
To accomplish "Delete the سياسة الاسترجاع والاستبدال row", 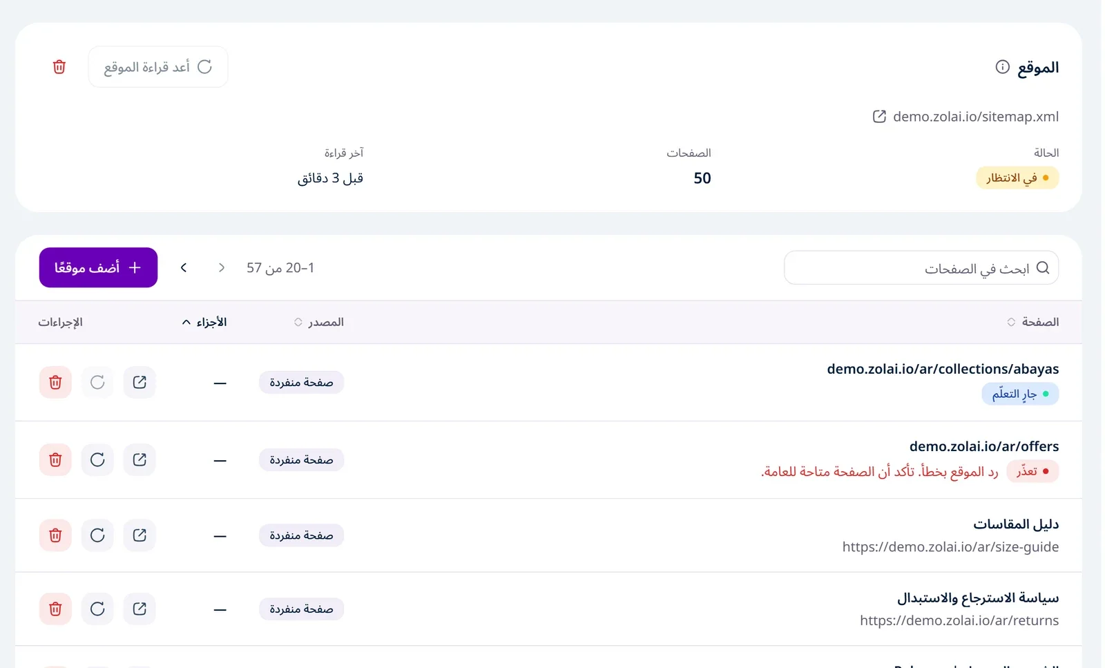I will (55, 609).
